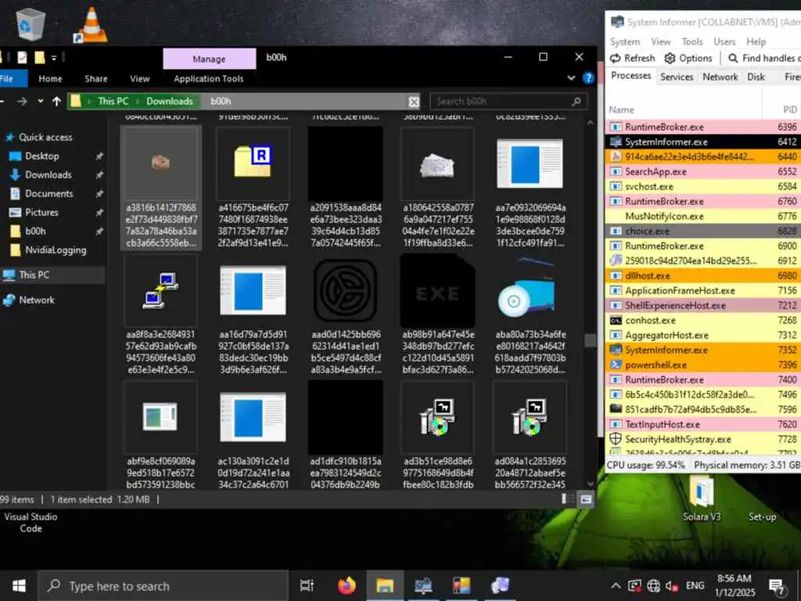Clear the address bar with X button
The image size is (801, 601).
click(x=414, y=102)
